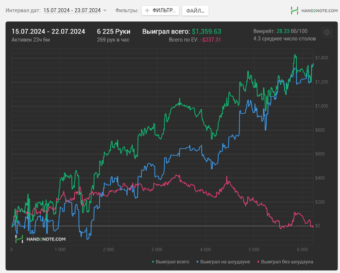Click the Фильтры: label
This screenshot has height=273, width=340.
pos(127,10)
